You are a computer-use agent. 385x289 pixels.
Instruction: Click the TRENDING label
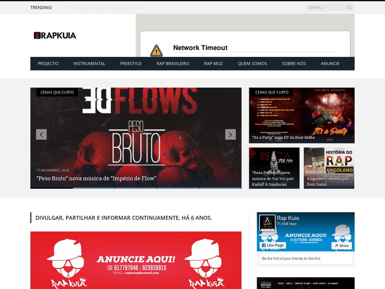coord(41,8)
